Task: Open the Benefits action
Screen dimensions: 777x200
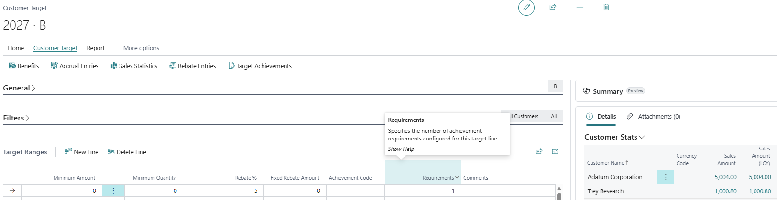Action: [24, 66]
